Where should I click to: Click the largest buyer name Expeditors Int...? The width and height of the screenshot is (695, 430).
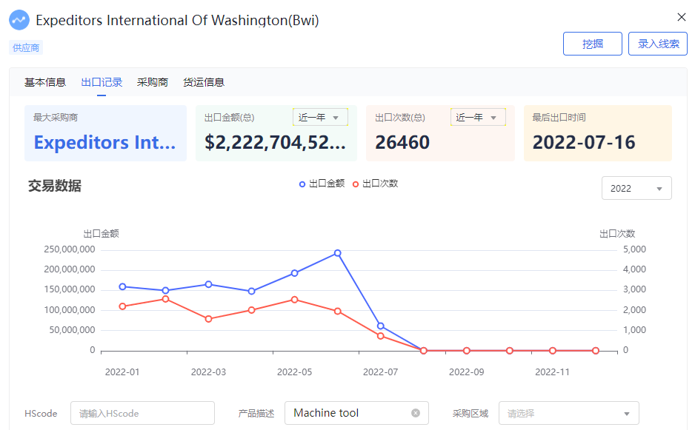tap(104, 143)
